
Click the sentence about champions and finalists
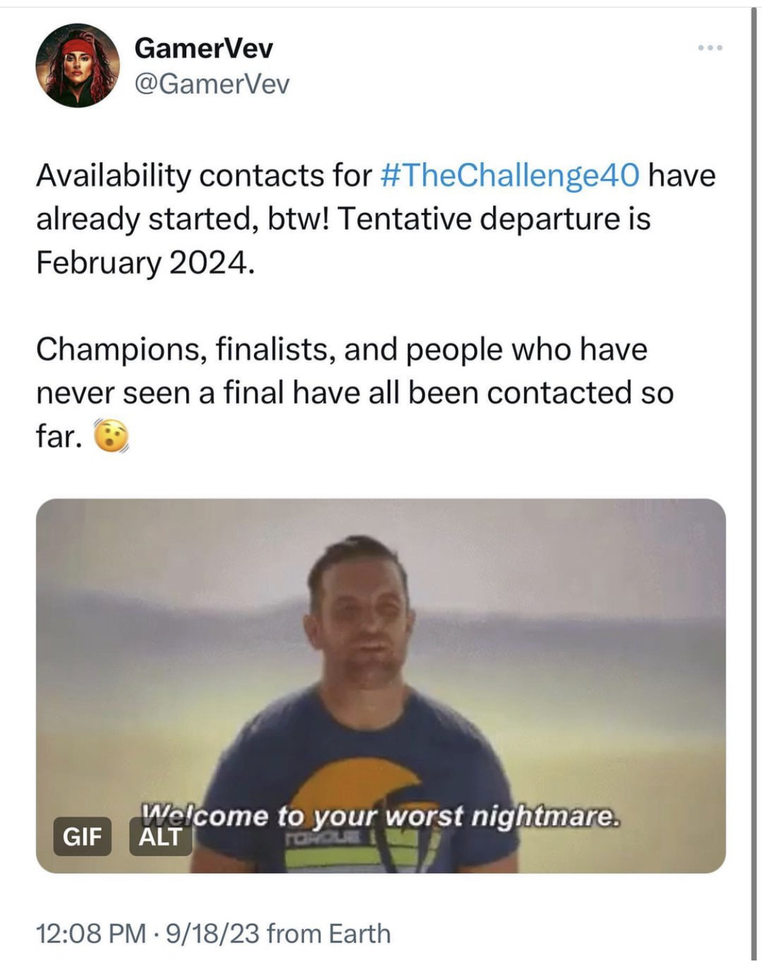coord(355,392)
